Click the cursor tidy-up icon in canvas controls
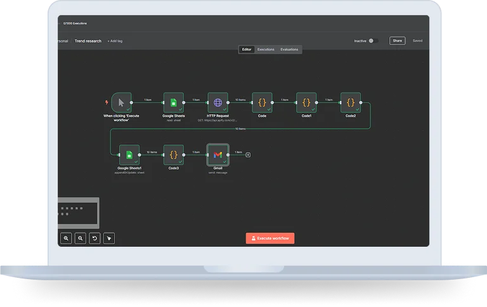The width and height of the screenshot is (487, 307). tap(109, 238)
